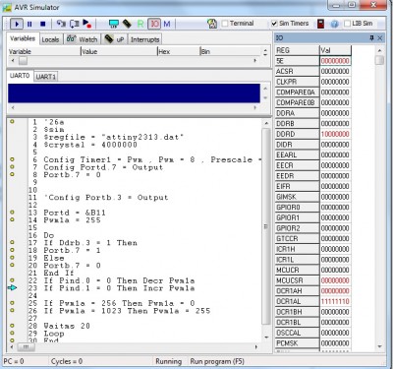Click the code pane horizontal scroll right arrow
This screenshot has width=393, height=369.
(256, 346)
